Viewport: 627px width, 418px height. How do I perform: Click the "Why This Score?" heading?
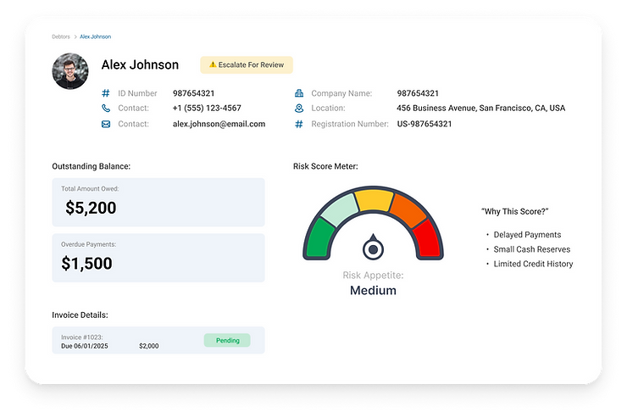[x=514, y=212]
